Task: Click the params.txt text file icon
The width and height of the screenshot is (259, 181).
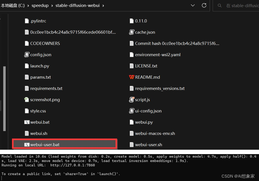Action: click(x=26, y=77)
